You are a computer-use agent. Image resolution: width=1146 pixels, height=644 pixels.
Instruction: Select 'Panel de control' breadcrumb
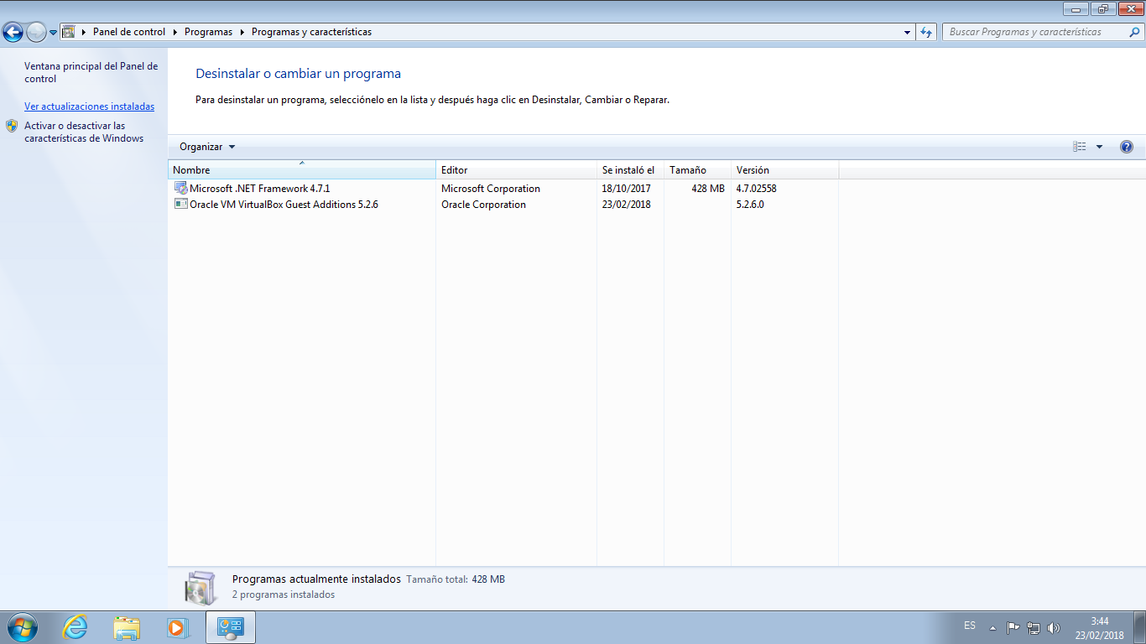tap(129, 32)
